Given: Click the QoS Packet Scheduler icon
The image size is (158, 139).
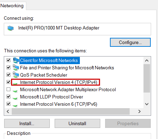Looking at the screenshot, I should [x=16, y=75].
